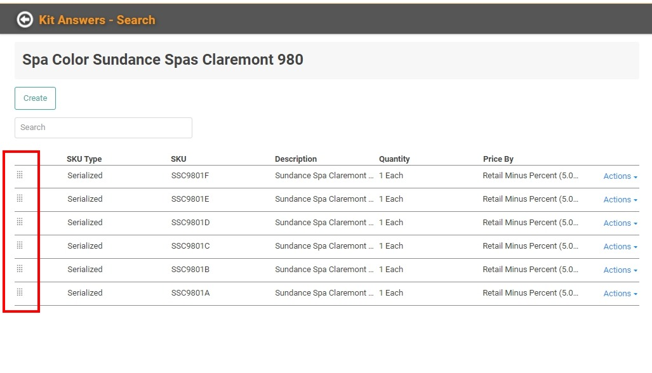Click the description cell in SSC9801F row

point(324,176)
